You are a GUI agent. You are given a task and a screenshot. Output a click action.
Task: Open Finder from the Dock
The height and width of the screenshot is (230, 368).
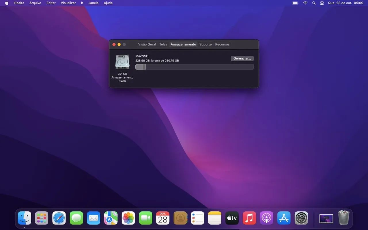coord(24,218)
